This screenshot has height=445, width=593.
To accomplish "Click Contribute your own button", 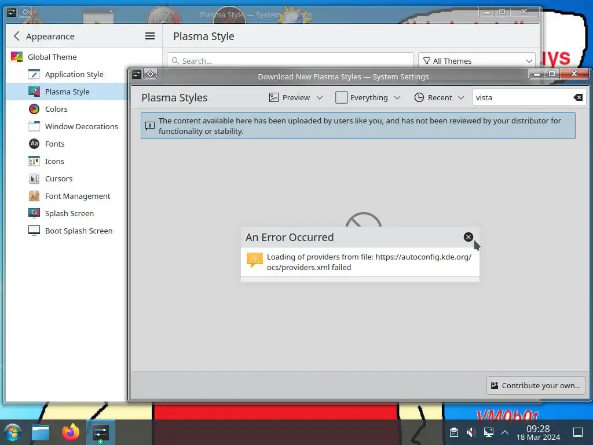I will 536,385.
